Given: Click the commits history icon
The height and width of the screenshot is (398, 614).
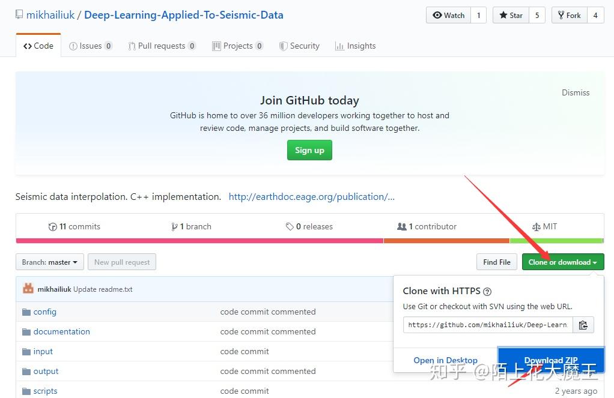Looking at the screenshot, I should [53, 226].
